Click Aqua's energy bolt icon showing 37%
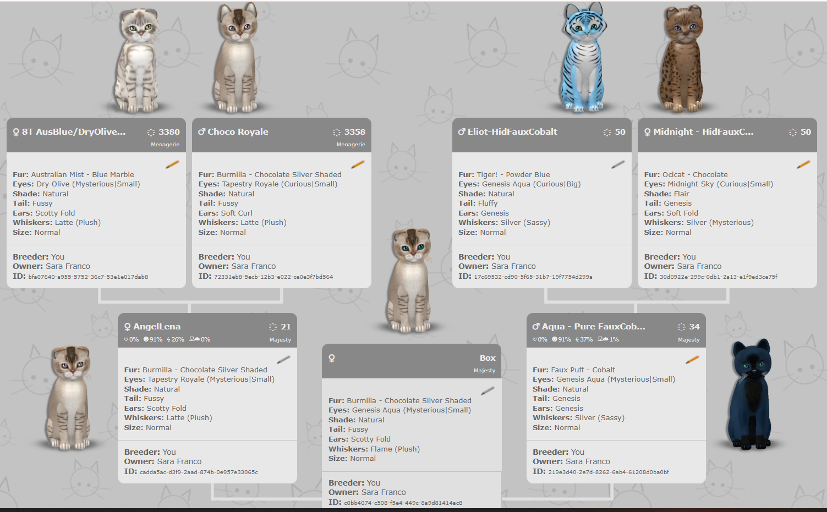This screenshot has width=827, height=512. (577, 340)
